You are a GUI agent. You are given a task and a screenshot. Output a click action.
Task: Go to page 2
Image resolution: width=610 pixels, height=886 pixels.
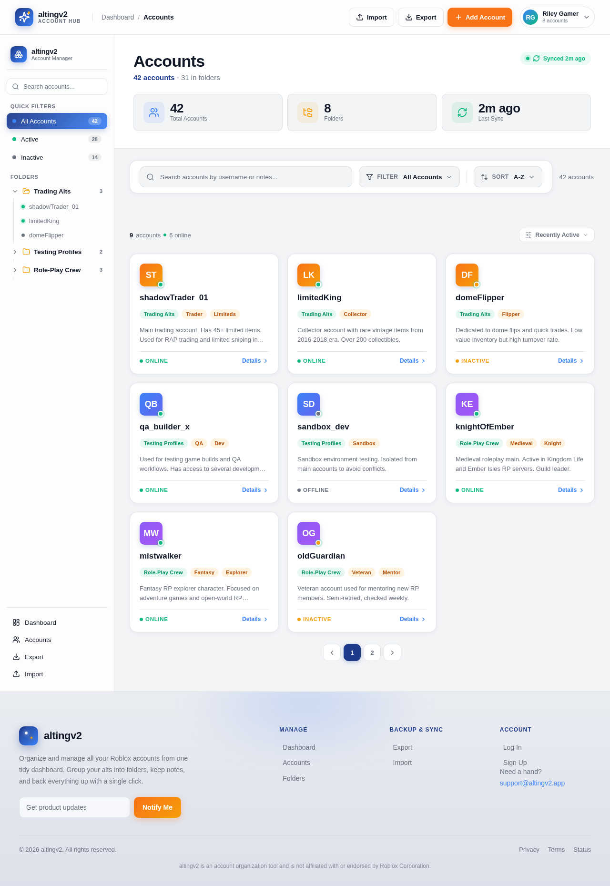click(x=372, y=652)
